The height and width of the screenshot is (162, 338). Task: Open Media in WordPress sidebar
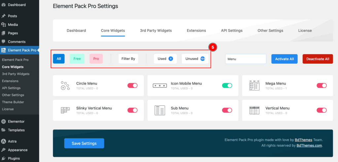pyautogui.click(x=13, y=25)
